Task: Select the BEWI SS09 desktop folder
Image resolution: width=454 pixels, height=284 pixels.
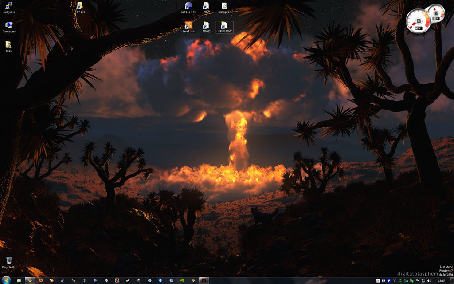Action: click(x=224, y=26)
